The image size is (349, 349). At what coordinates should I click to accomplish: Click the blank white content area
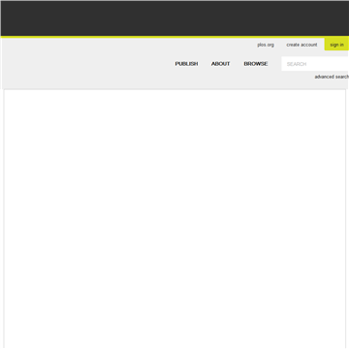coord(174,219)
